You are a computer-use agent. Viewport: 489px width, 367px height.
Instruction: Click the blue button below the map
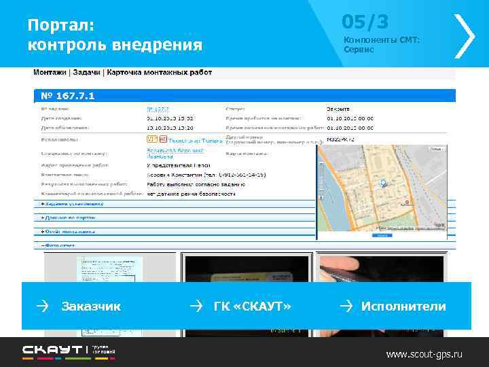coord(382,236)
